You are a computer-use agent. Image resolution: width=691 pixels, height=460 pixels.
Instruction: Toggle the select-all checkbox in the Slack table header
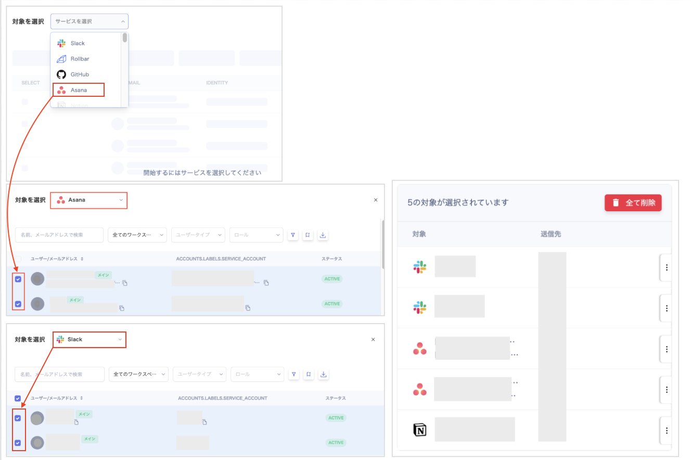click(18, 398)
